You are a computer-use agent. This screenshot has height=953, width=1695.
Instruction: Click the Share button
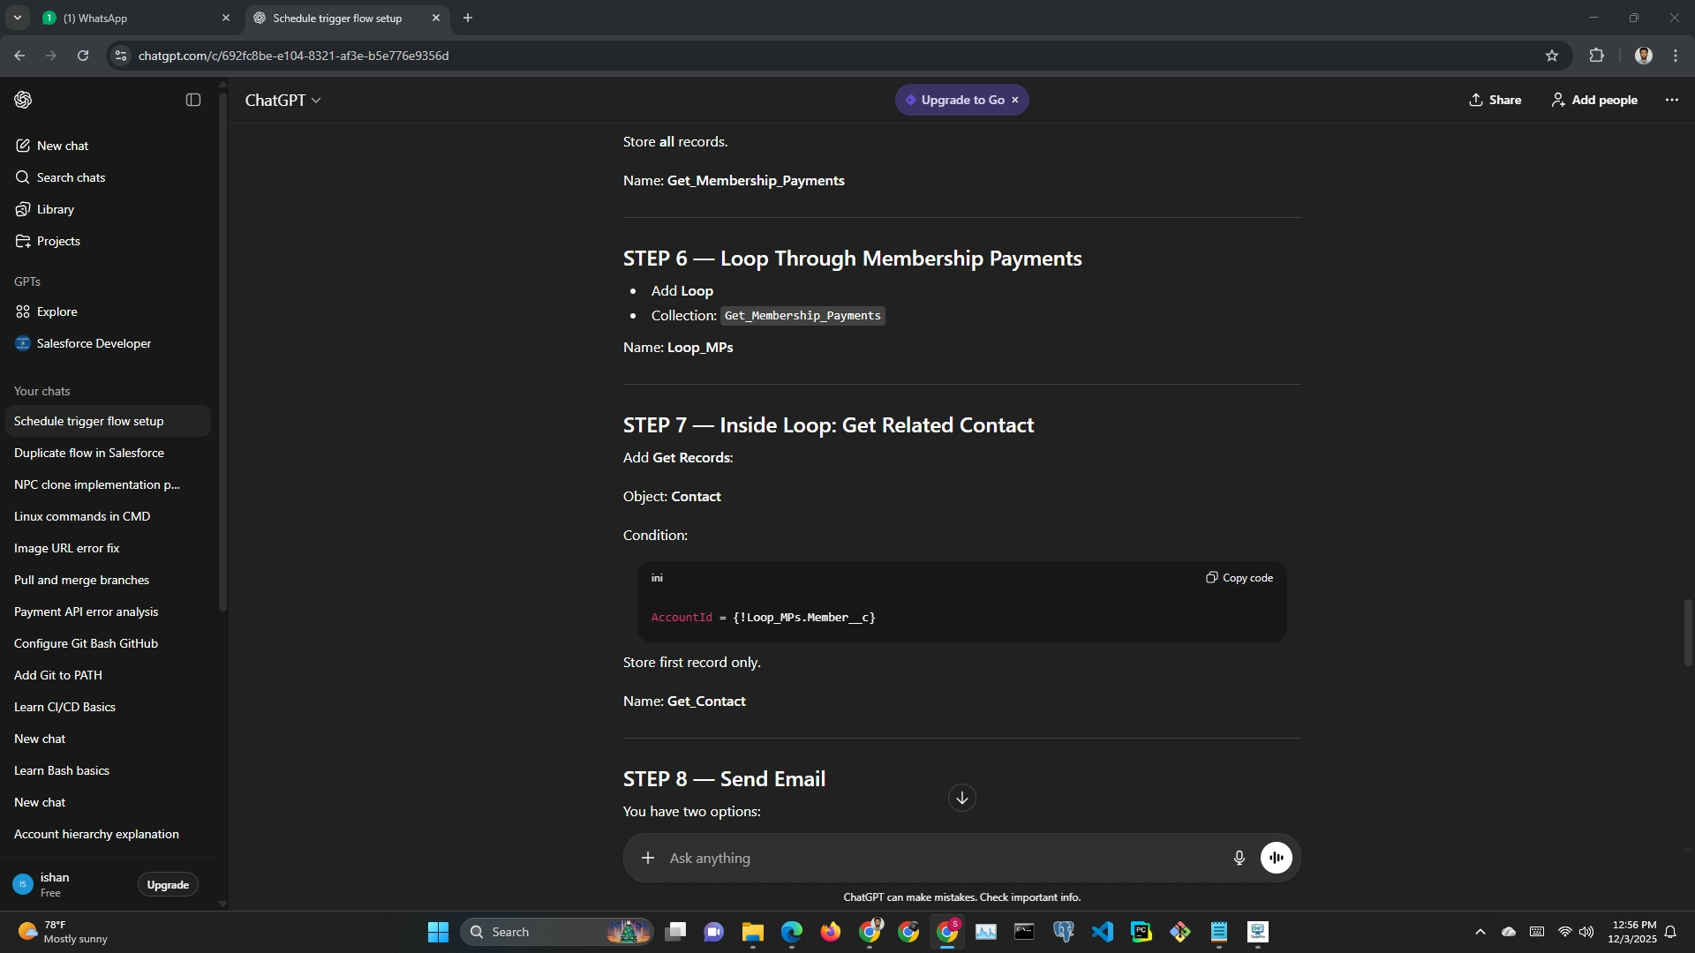click(1495, 100)
